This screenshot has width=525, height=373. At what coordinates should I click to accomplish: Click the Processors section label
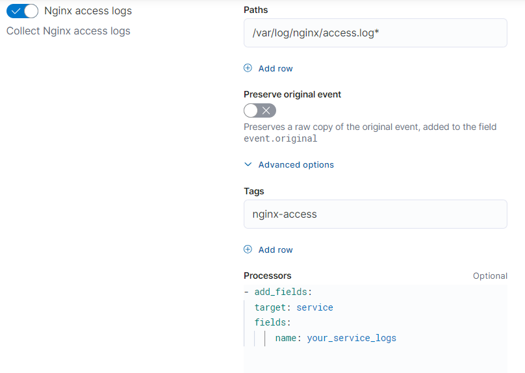click(x=267, y=276)
